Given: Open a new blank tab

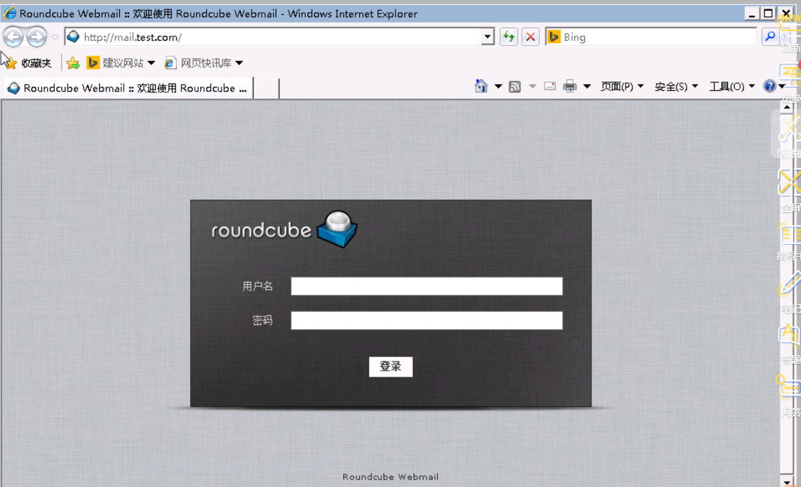Looking at the screenshot, I should click(x=266, y=88).
